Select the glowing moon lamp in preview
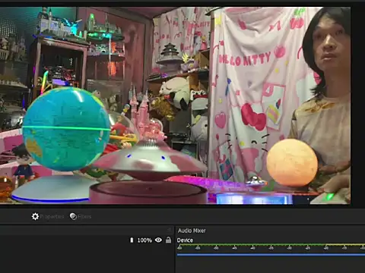This screenshot has width=365, height=273. [292, 162]
